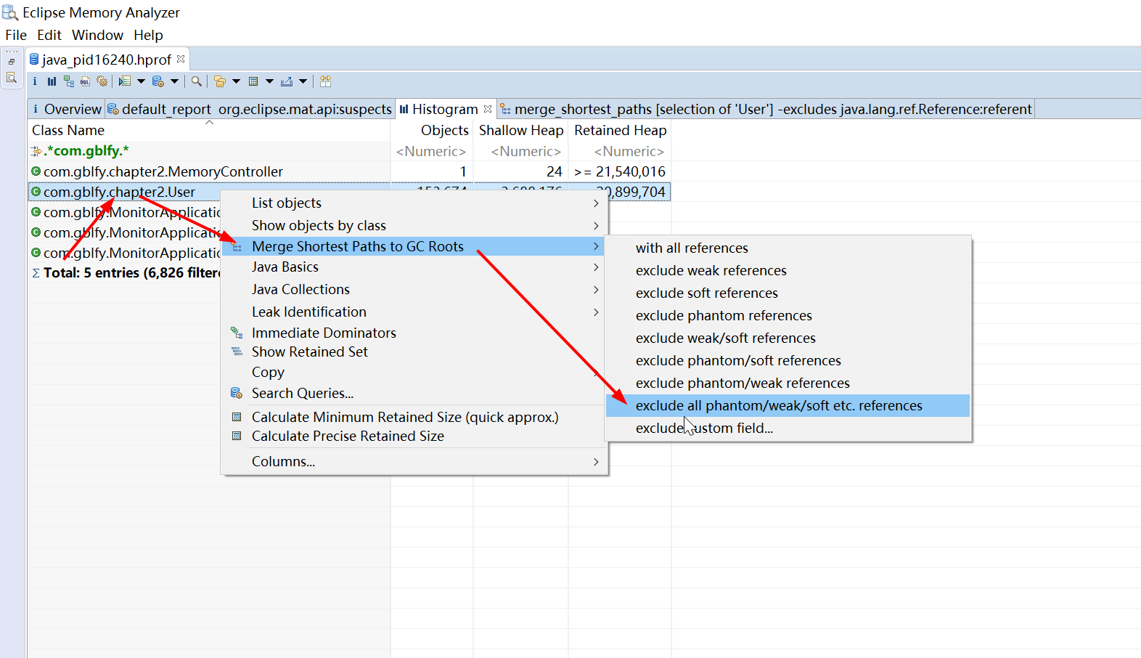Expand Java Collections submenu arrow

pos(596,290)
